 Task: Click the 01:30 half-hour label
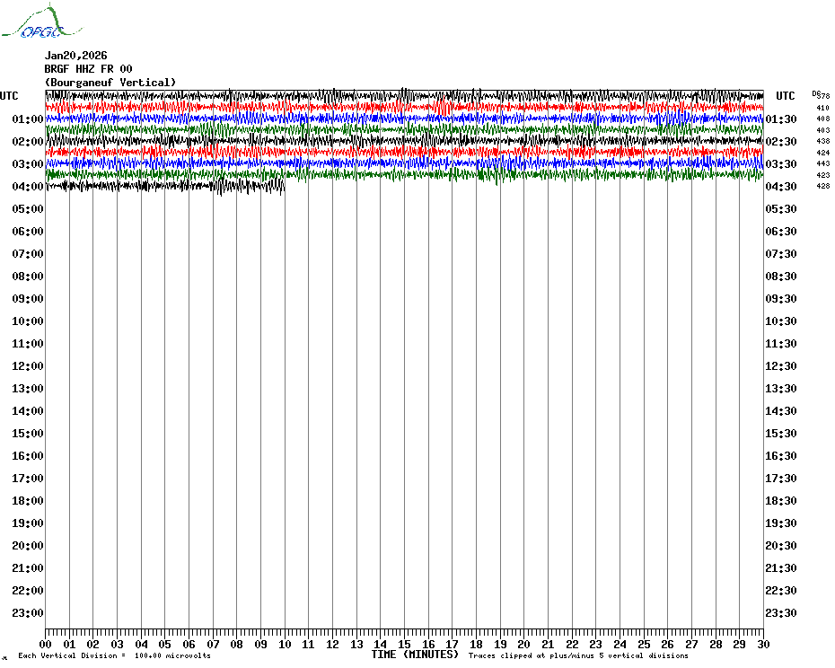click(781, 119)
